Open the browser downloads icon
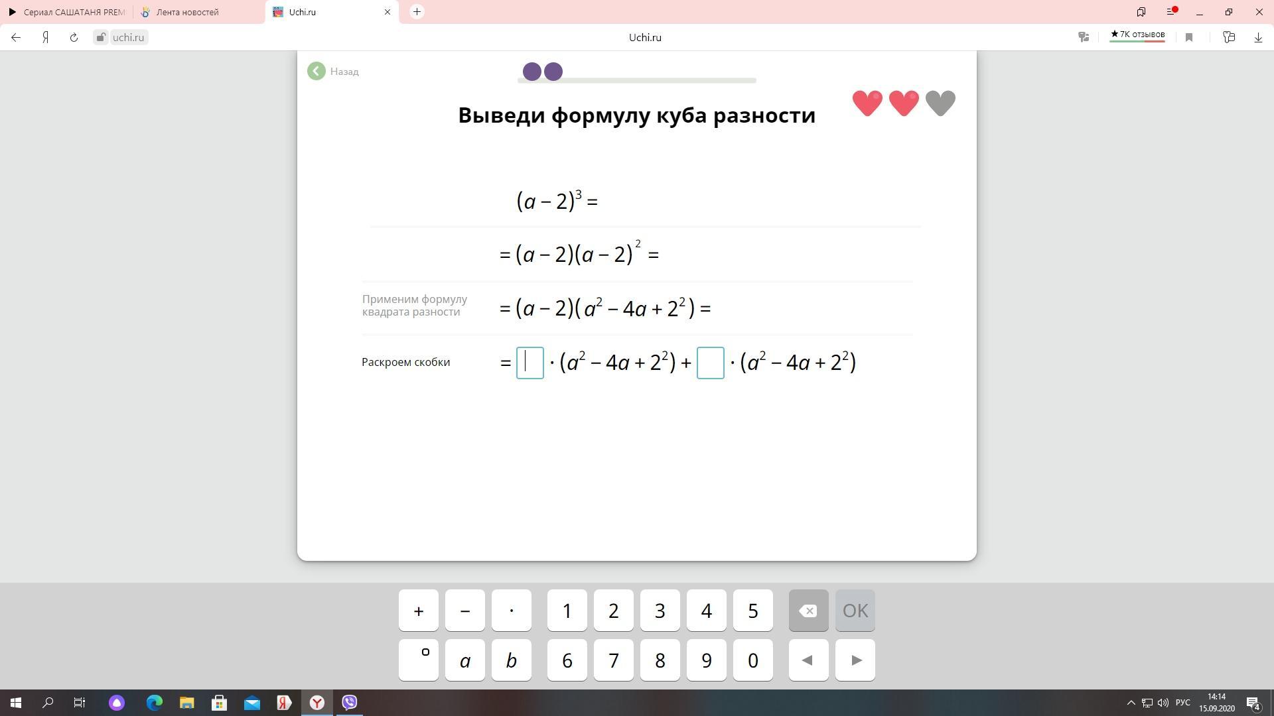1274x716 pixels. [x=1258, y=38]
